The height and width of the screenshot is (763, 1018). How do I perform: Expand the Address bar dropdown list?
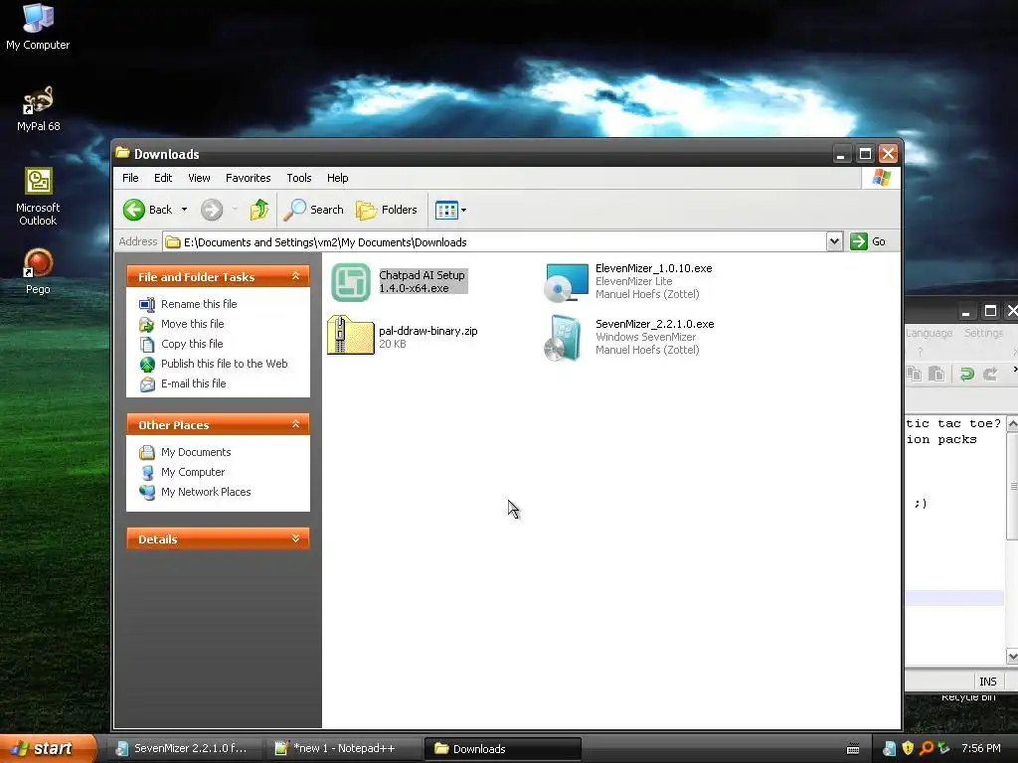click(834, 241)
